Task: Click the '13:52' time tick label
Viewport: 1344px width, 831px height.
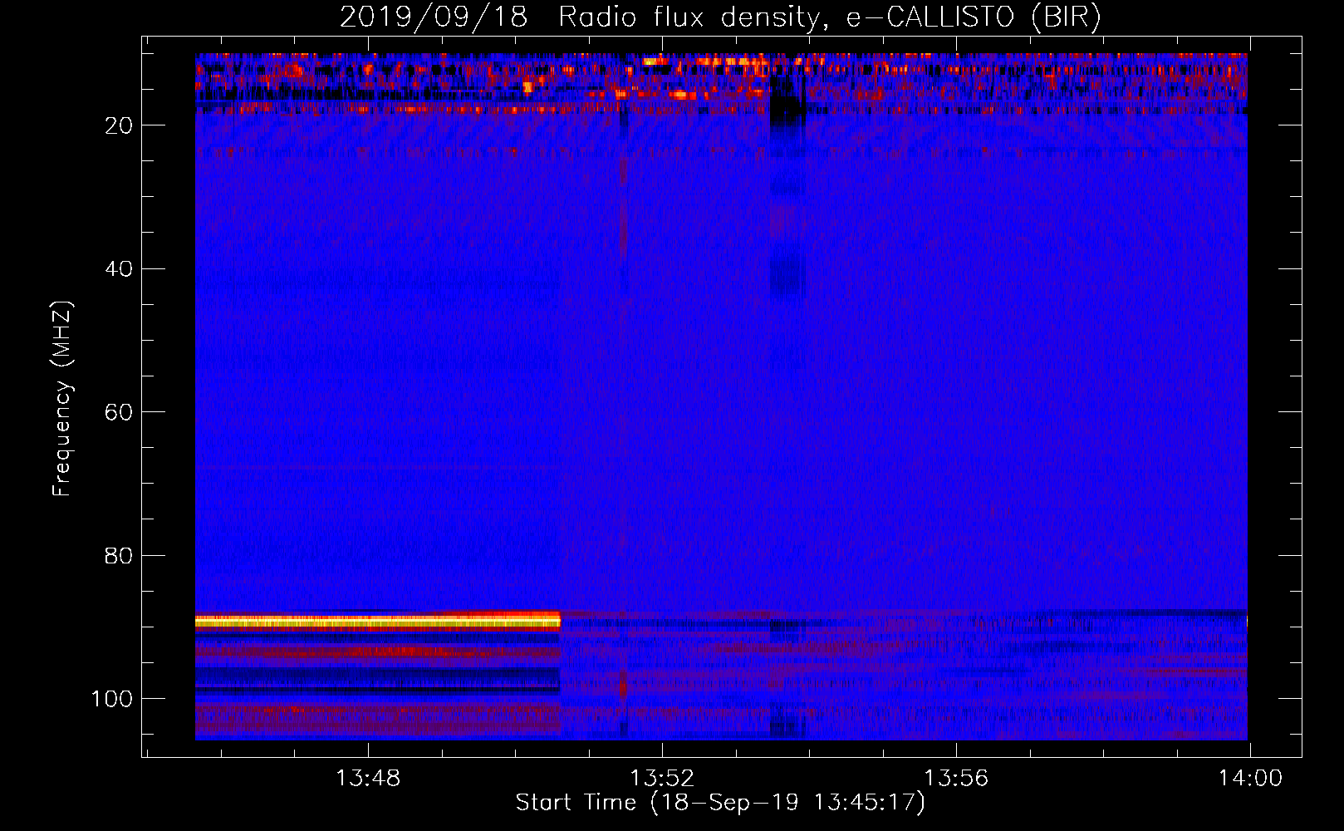Action: (x=662, y=779)
